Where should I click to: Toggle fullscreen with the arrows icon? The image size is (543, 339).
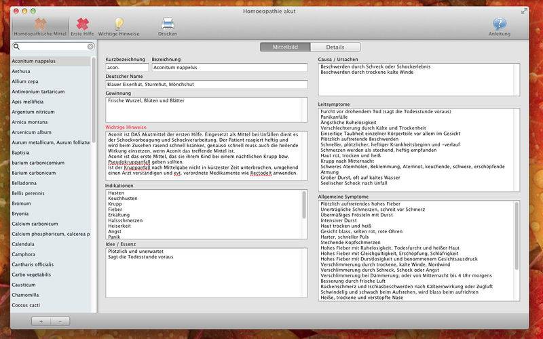pyautogui.click(x=524, y=12)
